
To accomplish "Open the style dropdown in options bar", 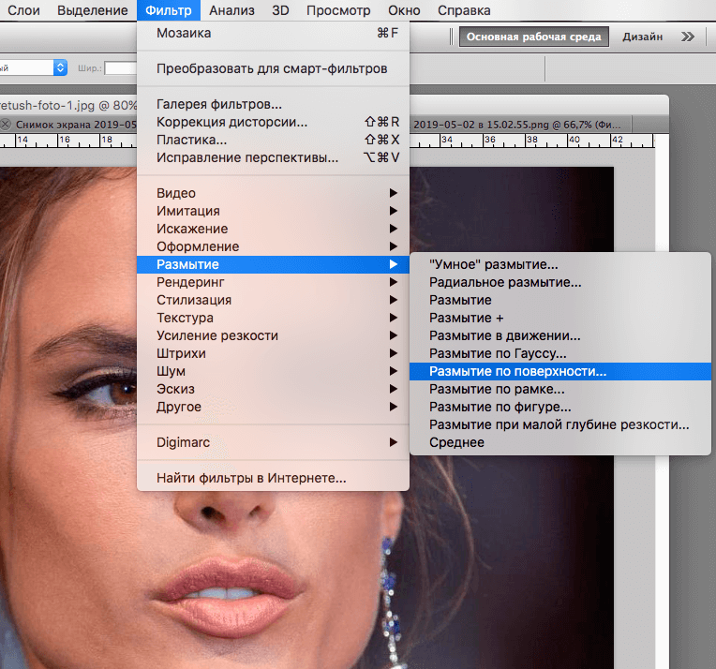I will [60, 67].
